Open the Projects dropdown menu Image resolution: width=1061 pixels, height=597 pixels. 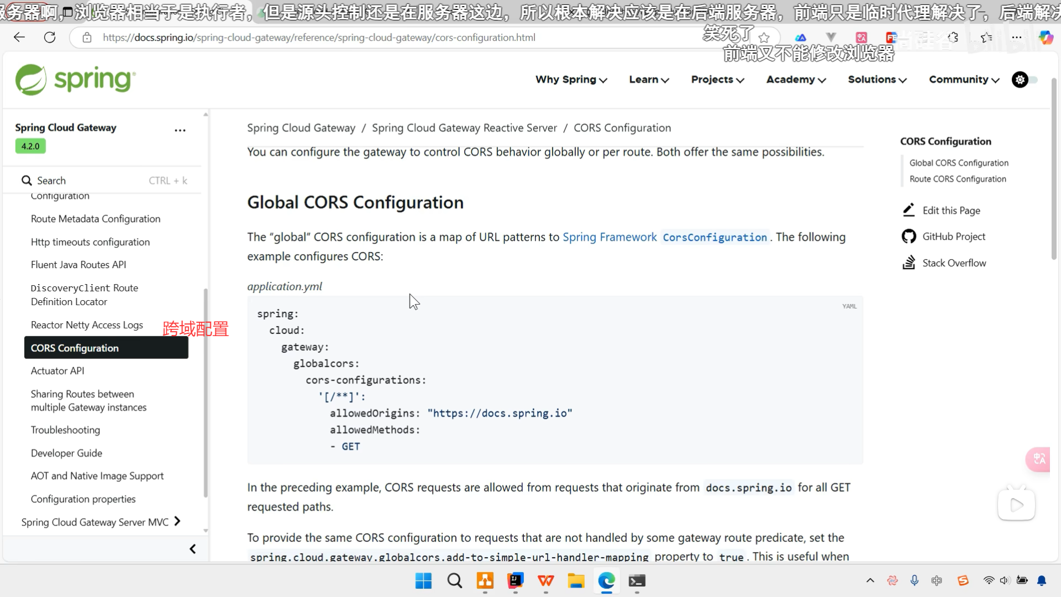(717, 80)
